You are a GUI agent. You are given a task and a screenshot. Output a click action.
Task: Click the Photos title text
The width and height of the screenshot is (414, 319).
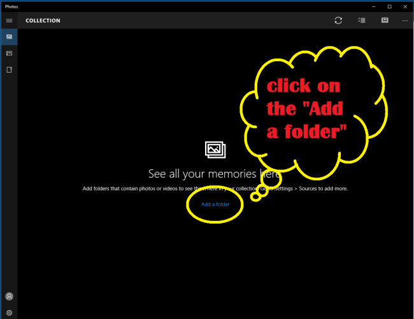pos(11,6)
